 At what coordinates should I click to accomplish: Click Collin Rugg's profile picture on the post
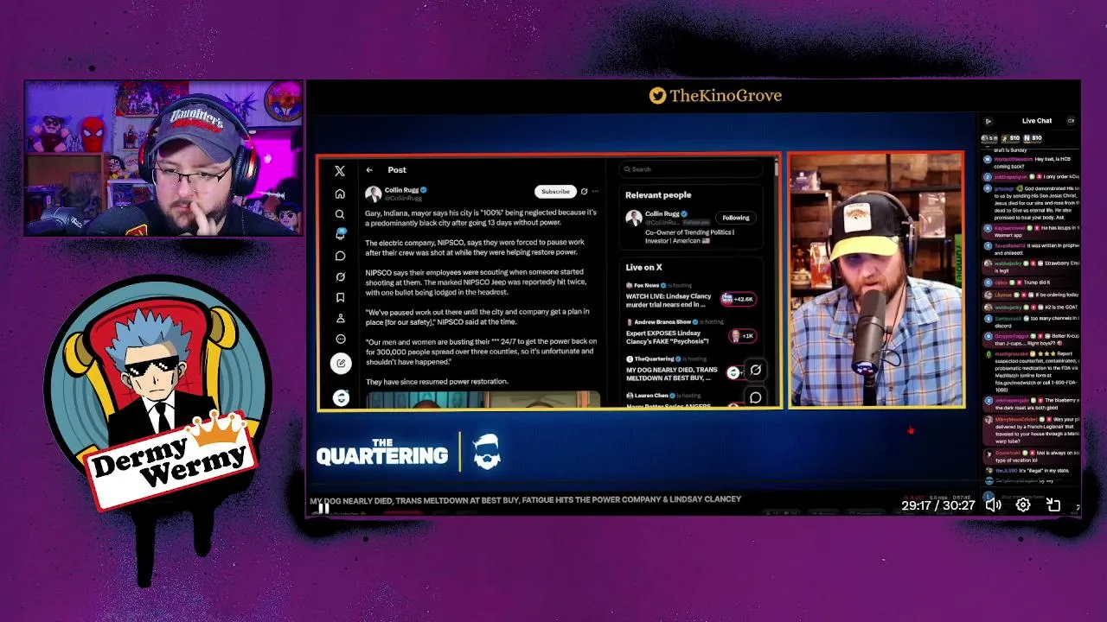(x=374, y=194)
